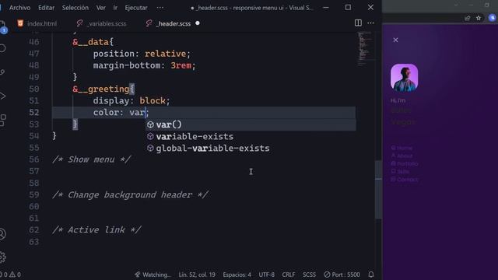Open the Manage settings gear
Screen dimensions: 498x280
tap(2, 257)
